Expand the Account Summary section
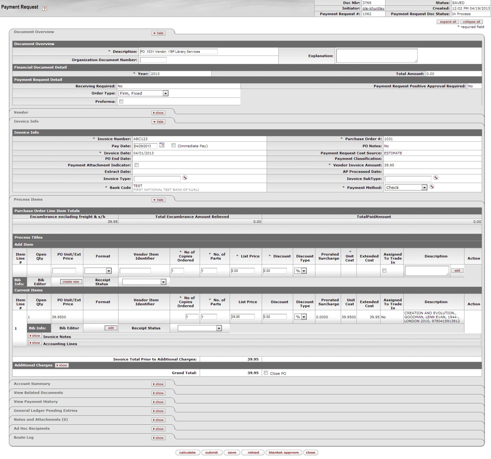This screenshot has height=459, width=491. click(158, 384)
